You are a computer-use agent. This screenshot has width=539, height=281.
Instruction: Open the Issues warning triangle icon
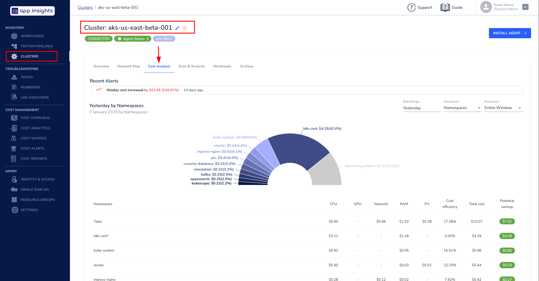(14, 77)
